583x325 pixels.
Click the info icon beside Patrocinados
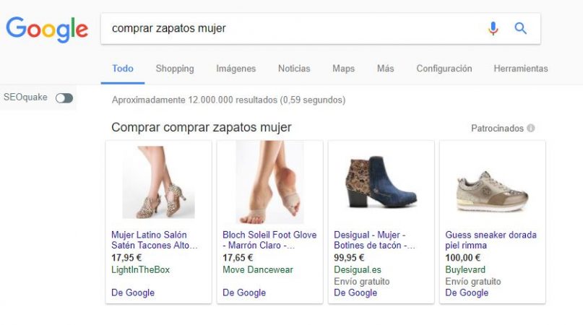tap(531, 128)
